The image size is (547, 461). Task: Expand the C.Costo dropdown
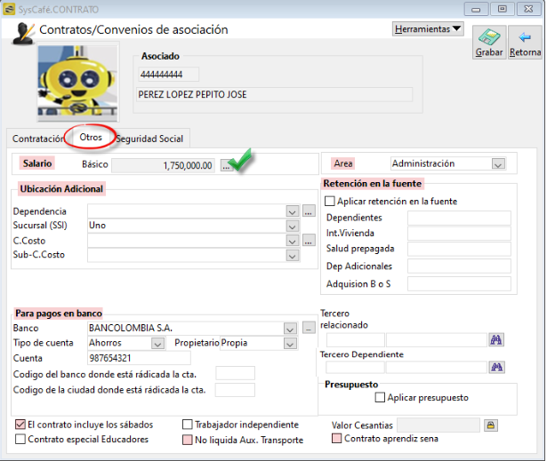pos(292,241)
